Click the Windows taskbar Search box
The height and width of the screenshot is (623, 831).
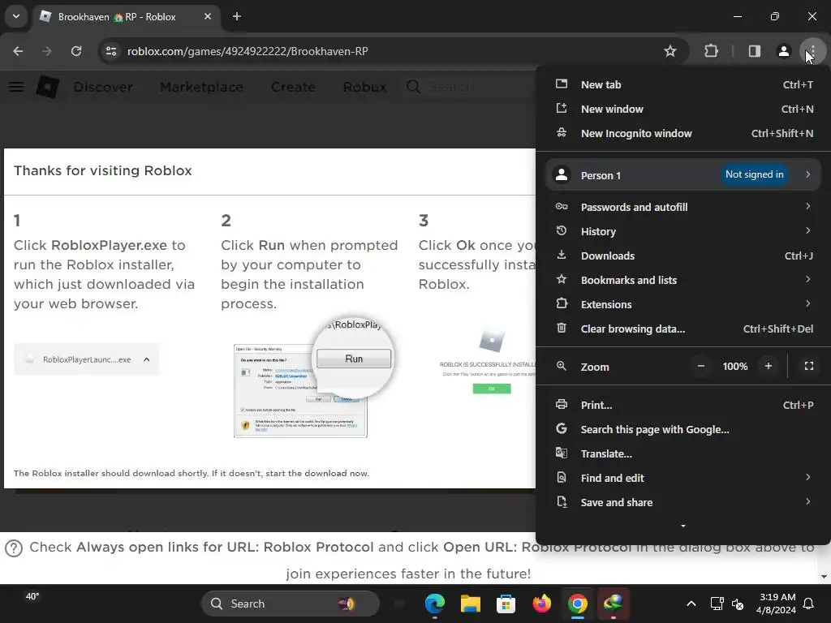coord(291,604)
